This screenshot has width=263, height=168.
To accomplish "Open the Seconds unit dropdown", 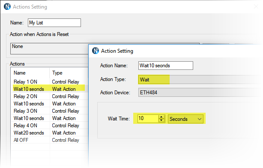I will (185, 119).
